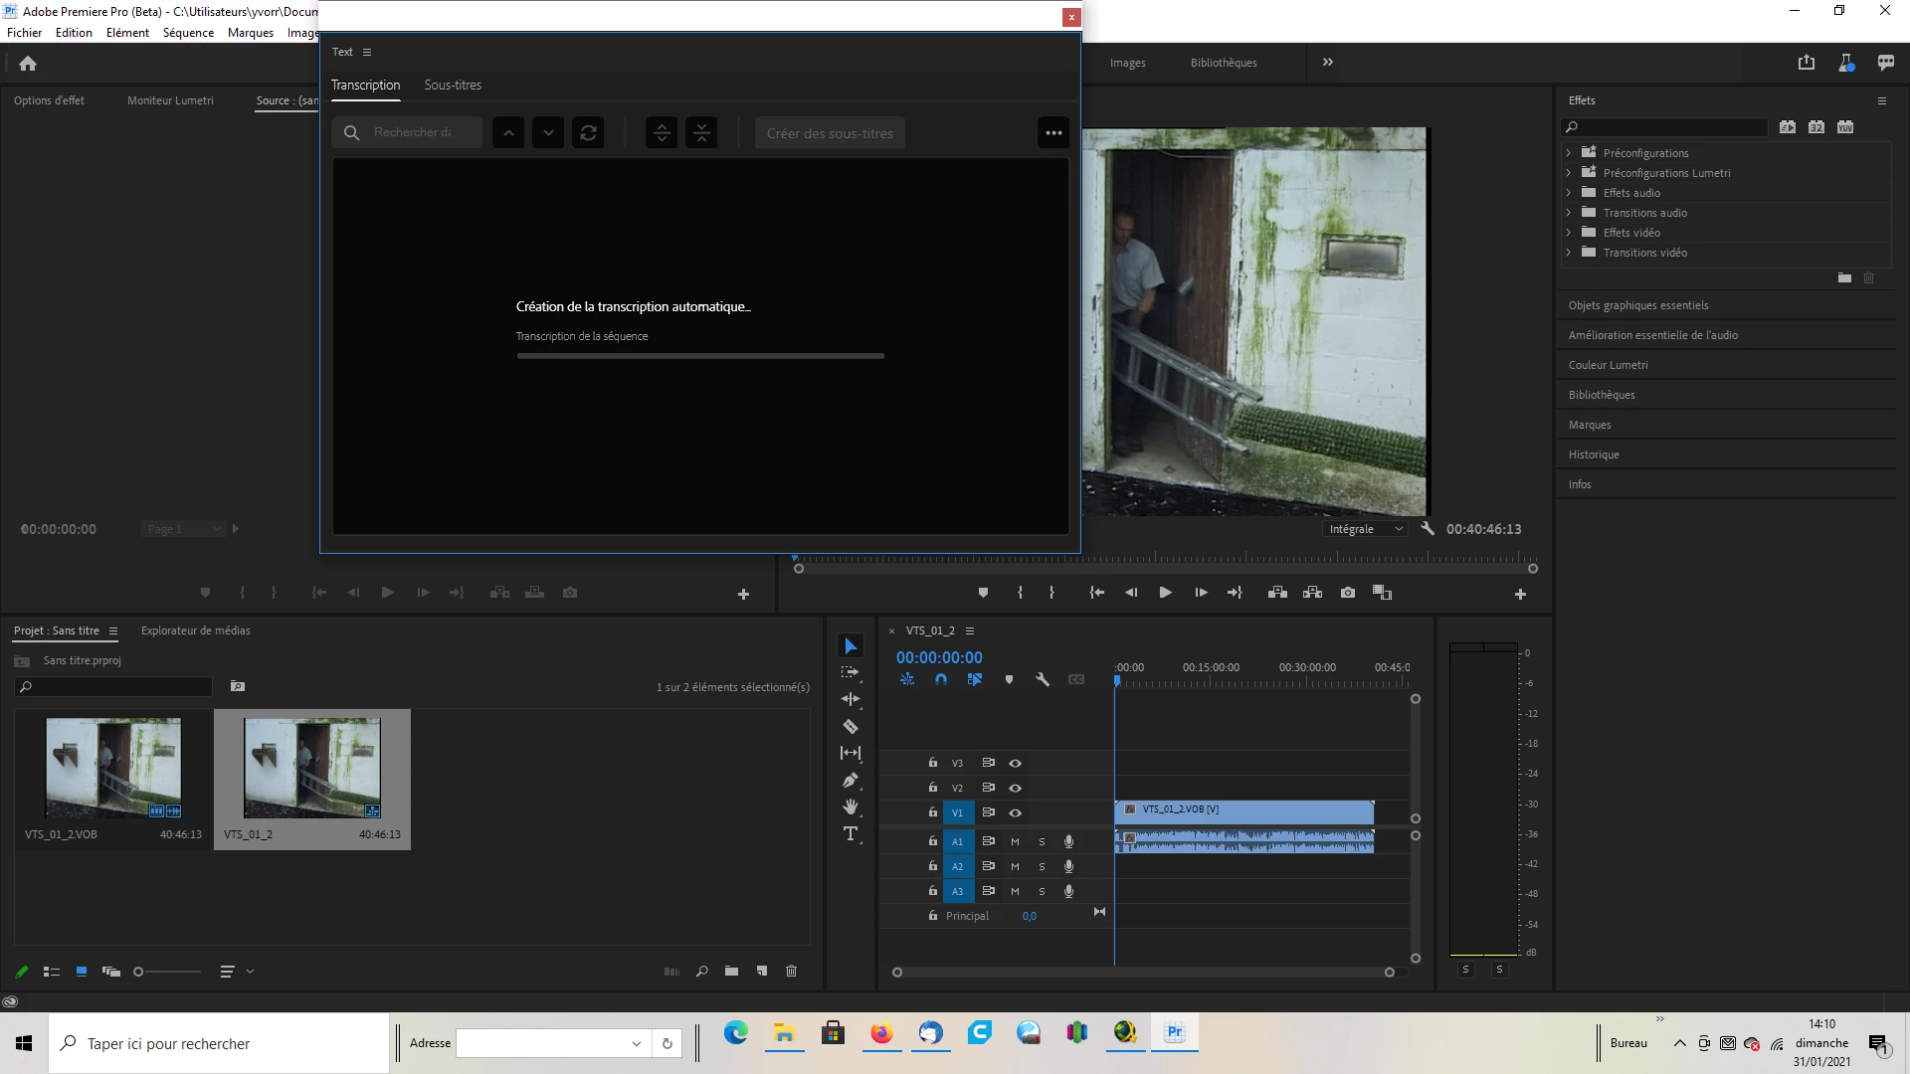Viewport: 1910px width, 1074px height.
Task: Mute audio track A1
Action: coord(1015,841)
